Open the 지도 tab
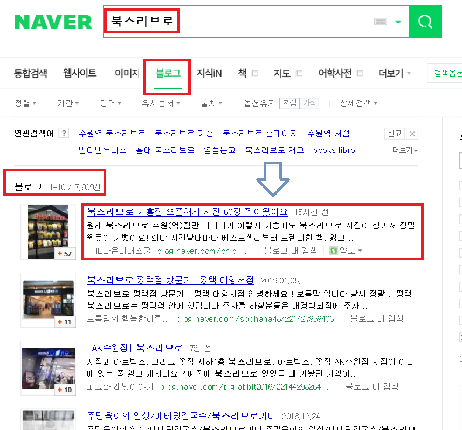462x430 pixels. click(x=282, y=73)
